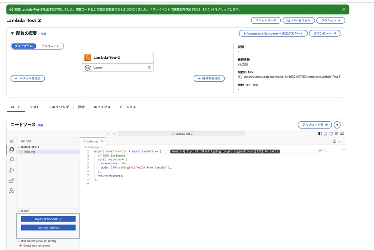Toggle the primary sidebar layout icon
374x250 pixels.
320,134
